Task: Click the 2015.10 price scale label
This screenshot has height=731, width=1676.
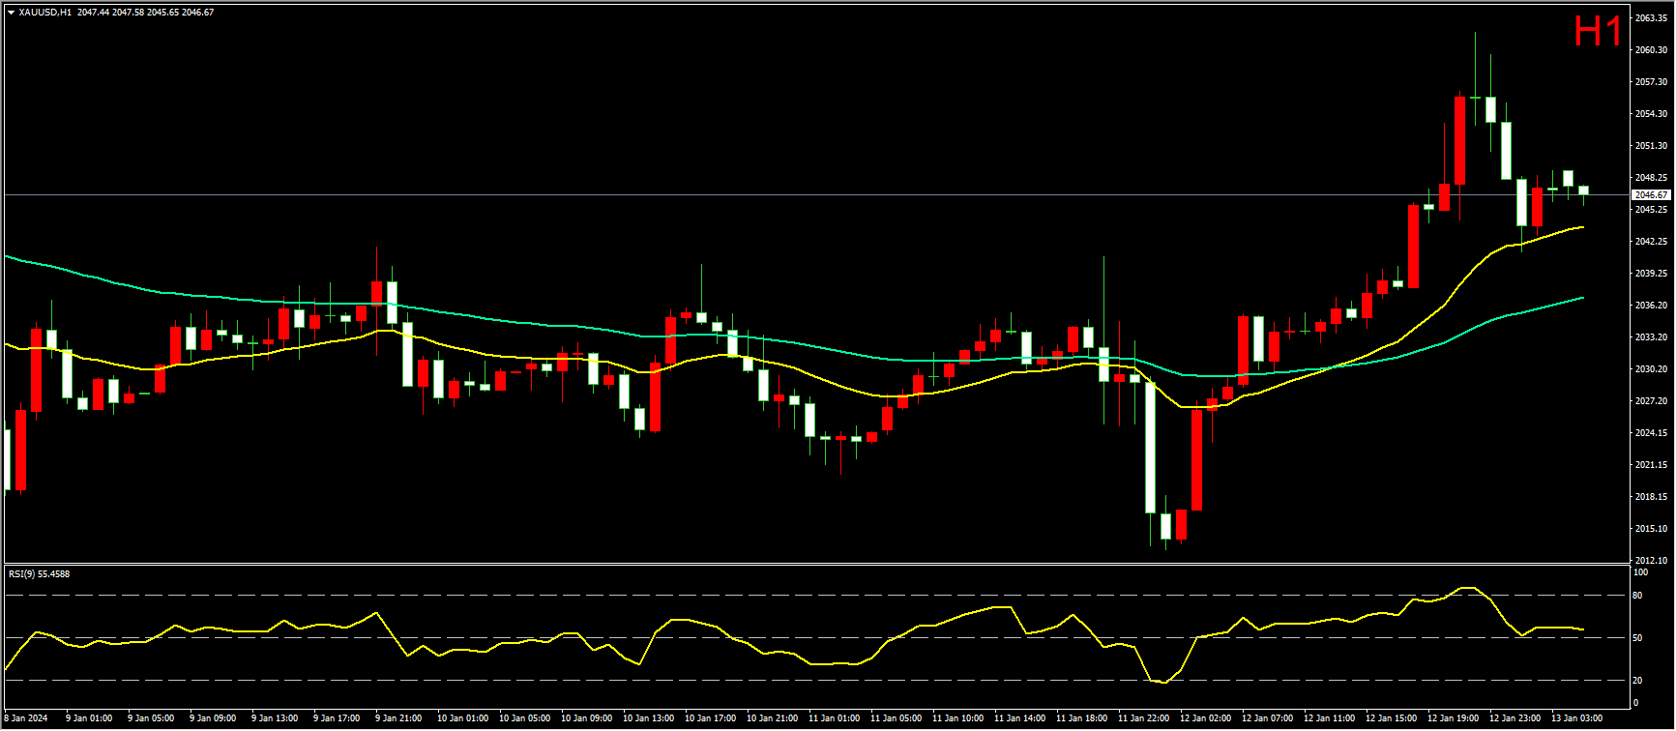Action: (x=1651, y=529)
